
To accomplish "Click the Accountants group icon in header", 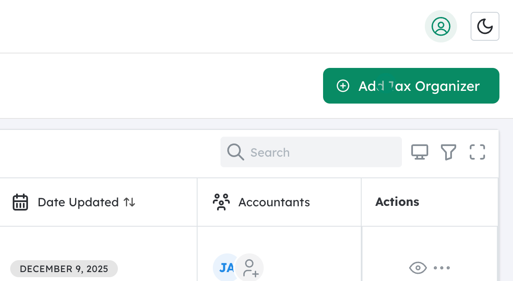I will [x=221, y=202].
